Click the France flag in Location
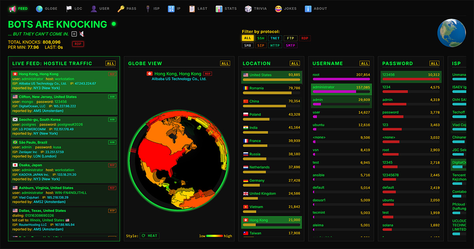This screenshot has width=474, height=249. pyautogui.click(x=246, y=141)
